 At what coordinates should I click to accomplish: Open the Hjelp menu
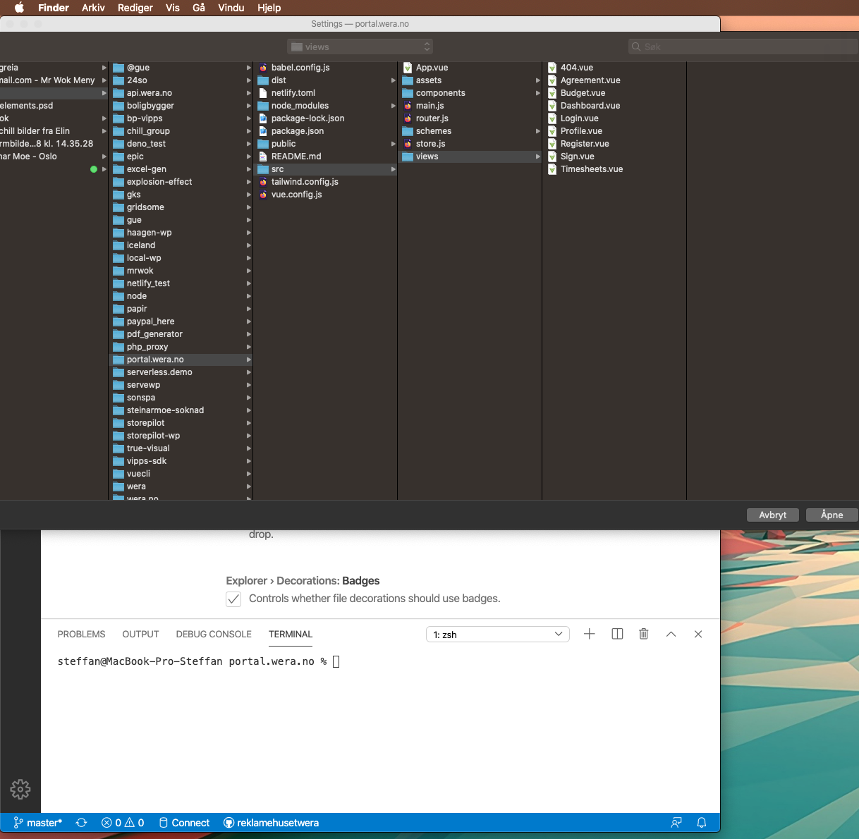[x=269, y=8]
